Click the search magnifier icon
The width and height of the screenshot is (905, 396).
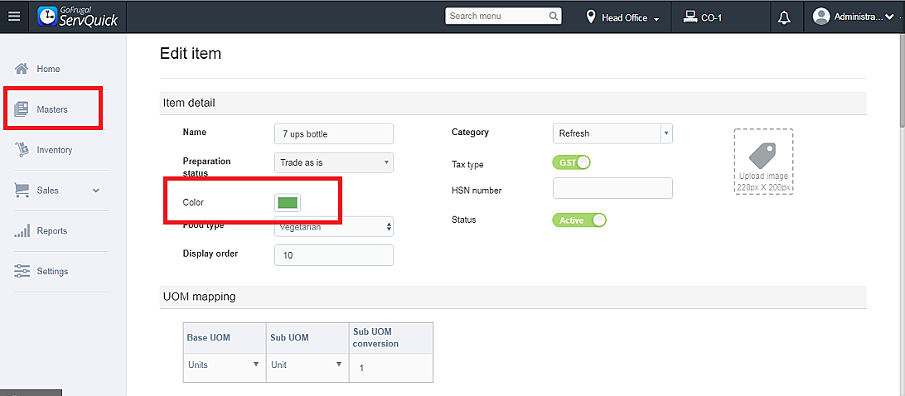tap(554, 16)
